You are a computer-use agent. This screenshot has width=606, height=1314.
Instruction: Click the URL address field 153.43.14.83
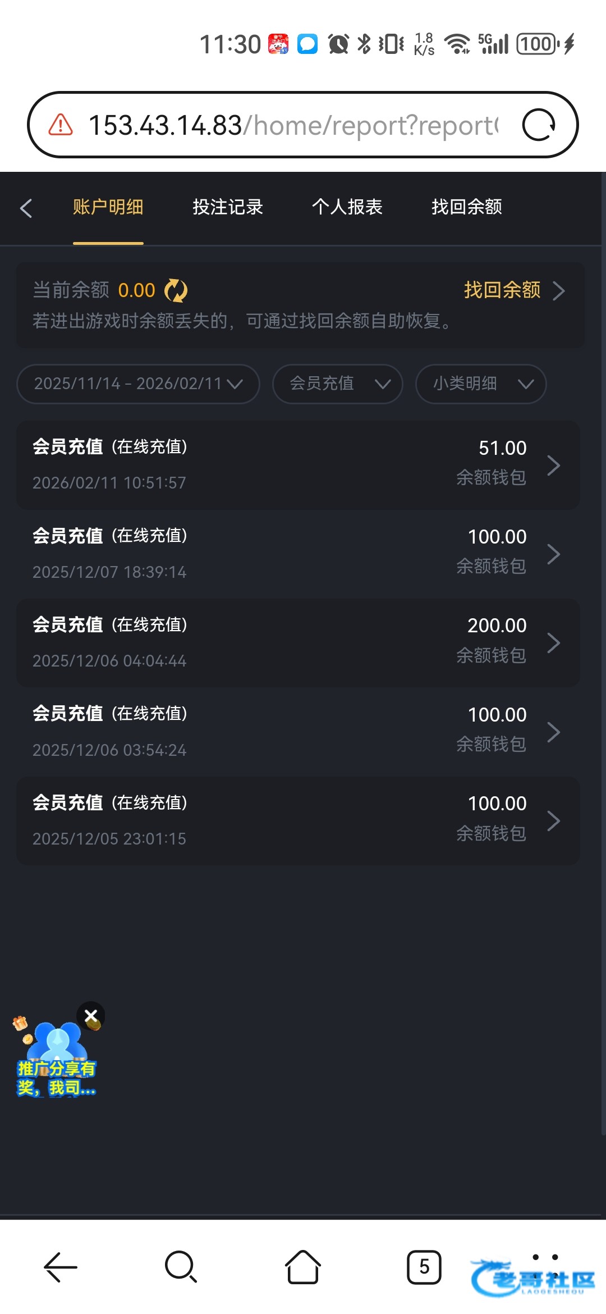coord(292,125)
